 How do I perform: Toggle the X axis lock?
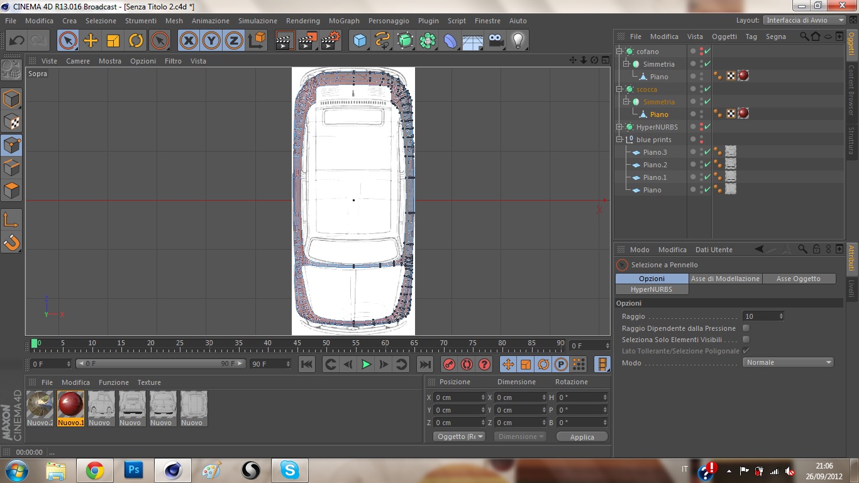[188, 41]
